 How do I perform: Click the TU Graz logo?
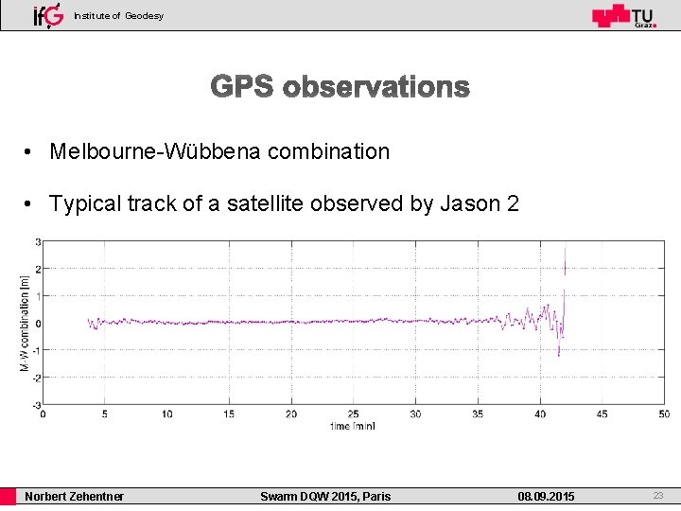tap(624, 16)
